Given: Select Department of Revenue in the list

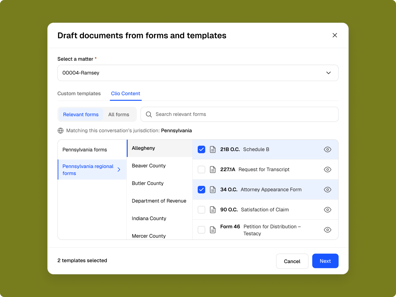Looking at the screenshot, I should (x=160, y=201).
